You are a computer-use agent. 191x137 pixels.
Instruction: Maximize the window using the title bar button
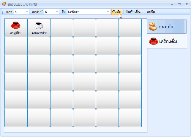pyautogui.click(x=179, y=4)
